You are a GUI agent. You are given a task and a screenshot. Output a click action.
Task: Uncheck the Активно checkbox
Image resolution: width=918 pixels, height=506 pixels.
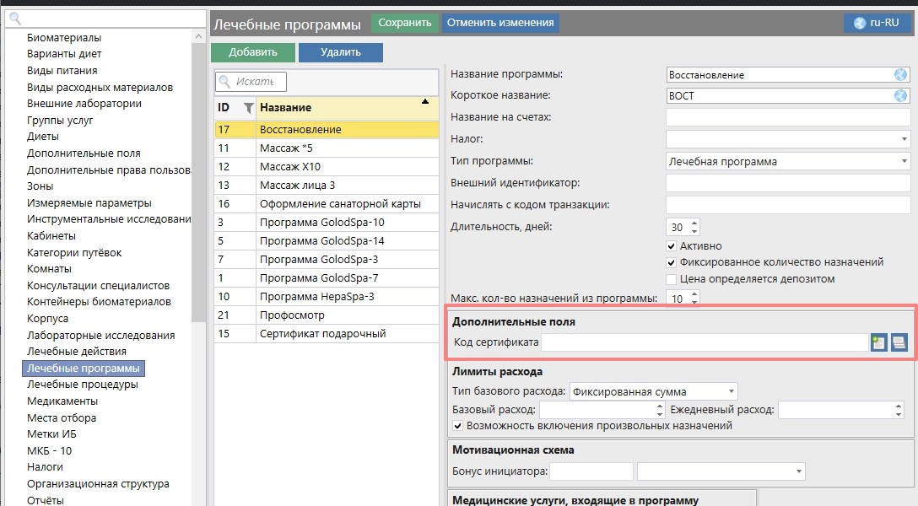(672, 246)
